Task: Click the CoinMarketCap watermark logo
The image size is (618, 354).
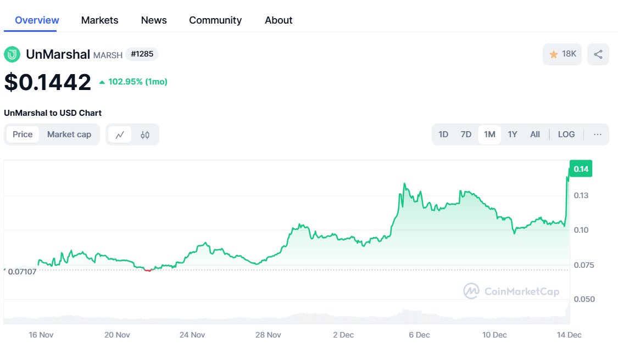Action: (471, 292)
